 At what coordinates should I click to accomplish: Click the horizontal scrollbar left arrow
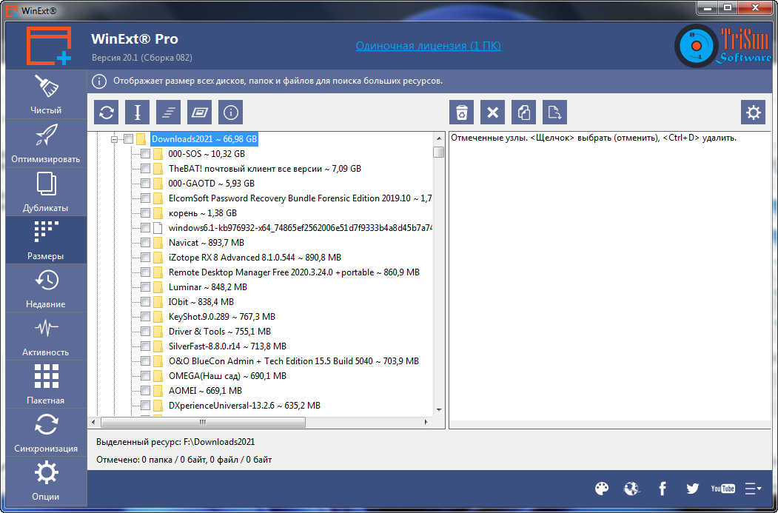[x=94, y=422]
